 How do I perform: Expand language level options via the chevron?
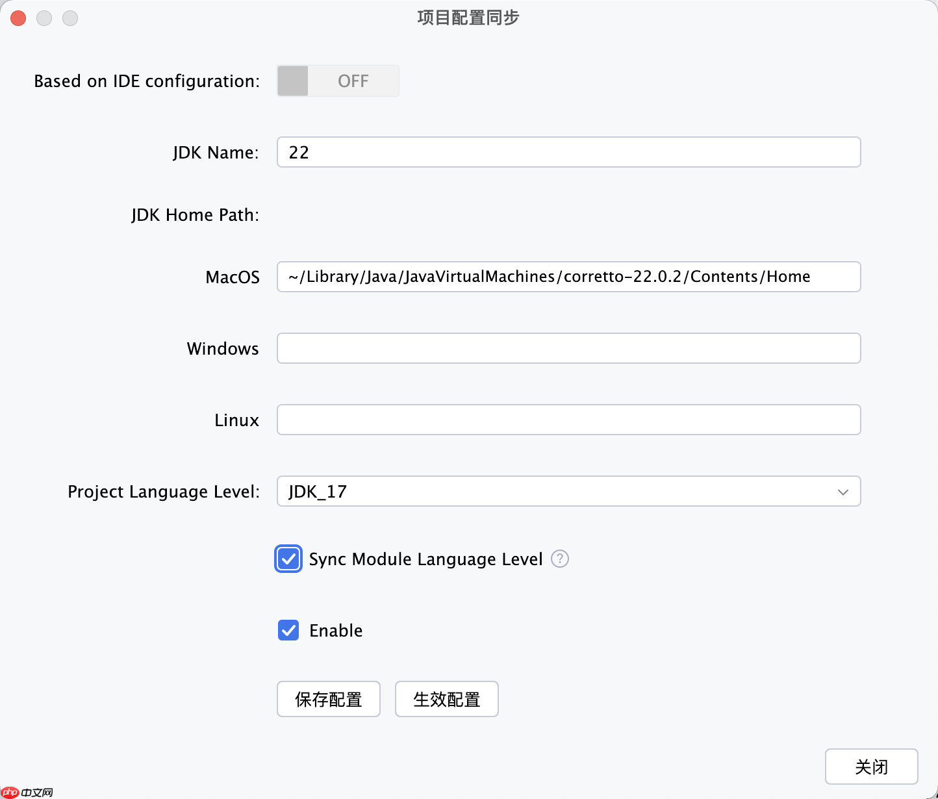click(x=843, y=492)
